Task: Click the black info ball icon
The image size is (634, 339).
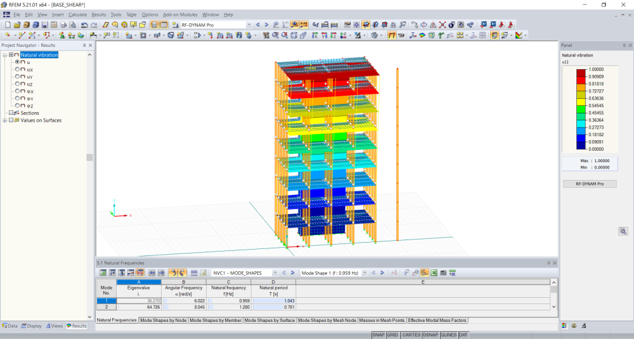Action: pos(451,25)
